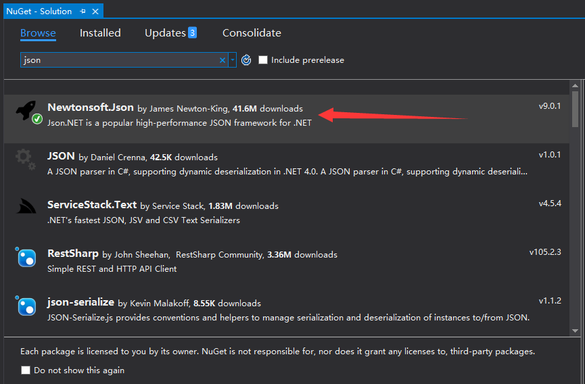This screenshot has width=585, height=384.
Task: Click the 41.6M downloads text
Action: (x=268, y=108)
